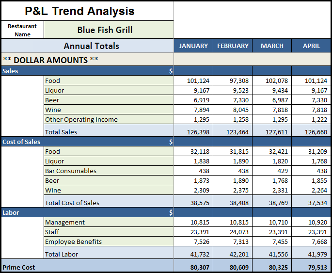Click March Total Labor 41,556
332x273 pixels.
(x=272, y=253)
